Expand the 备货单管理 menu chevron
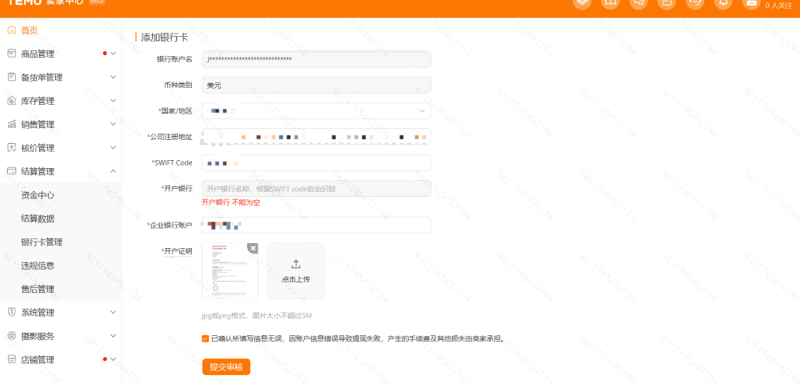The image size is (800, 384). (113, 78)
